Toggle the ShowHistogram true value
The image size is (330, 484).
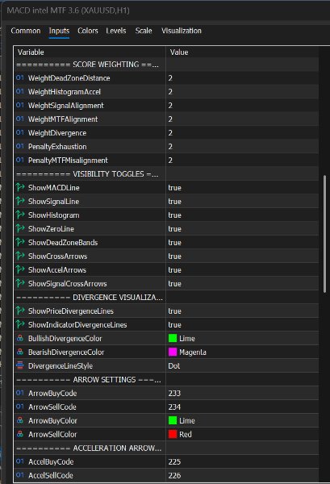242,215
